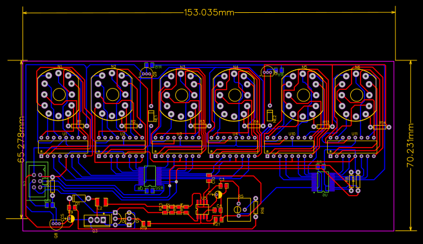Click the 65.278mm dimension text
This screenshot has width=423, height=244.
(21, 139)
